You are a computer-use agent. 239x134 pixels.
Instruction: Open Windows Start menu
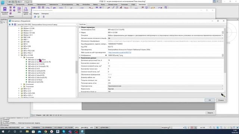click(3, 131)
